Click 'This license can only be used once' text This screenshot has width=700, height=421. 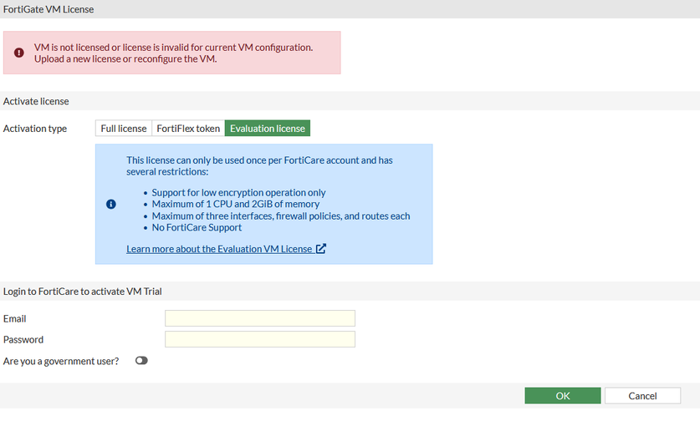259,166
